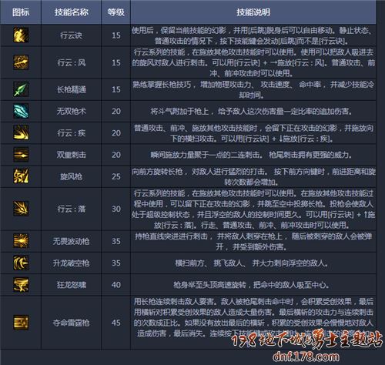Image resolution: width=385 pixels, height=365 pixels.
Task: Click the 无双枪术 skill description text
Action: click(x=252, y=112)
